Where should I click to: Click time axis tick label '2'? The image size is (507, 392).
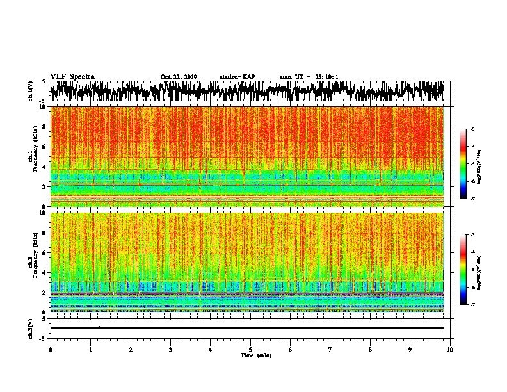click(x=131, y=350)
